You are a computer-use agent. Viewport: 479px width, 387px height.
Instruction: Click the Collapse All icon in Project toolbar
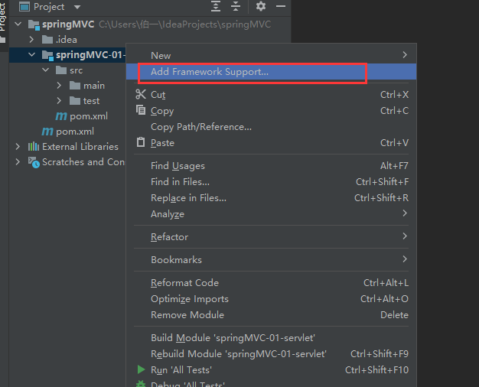[236, 6]
